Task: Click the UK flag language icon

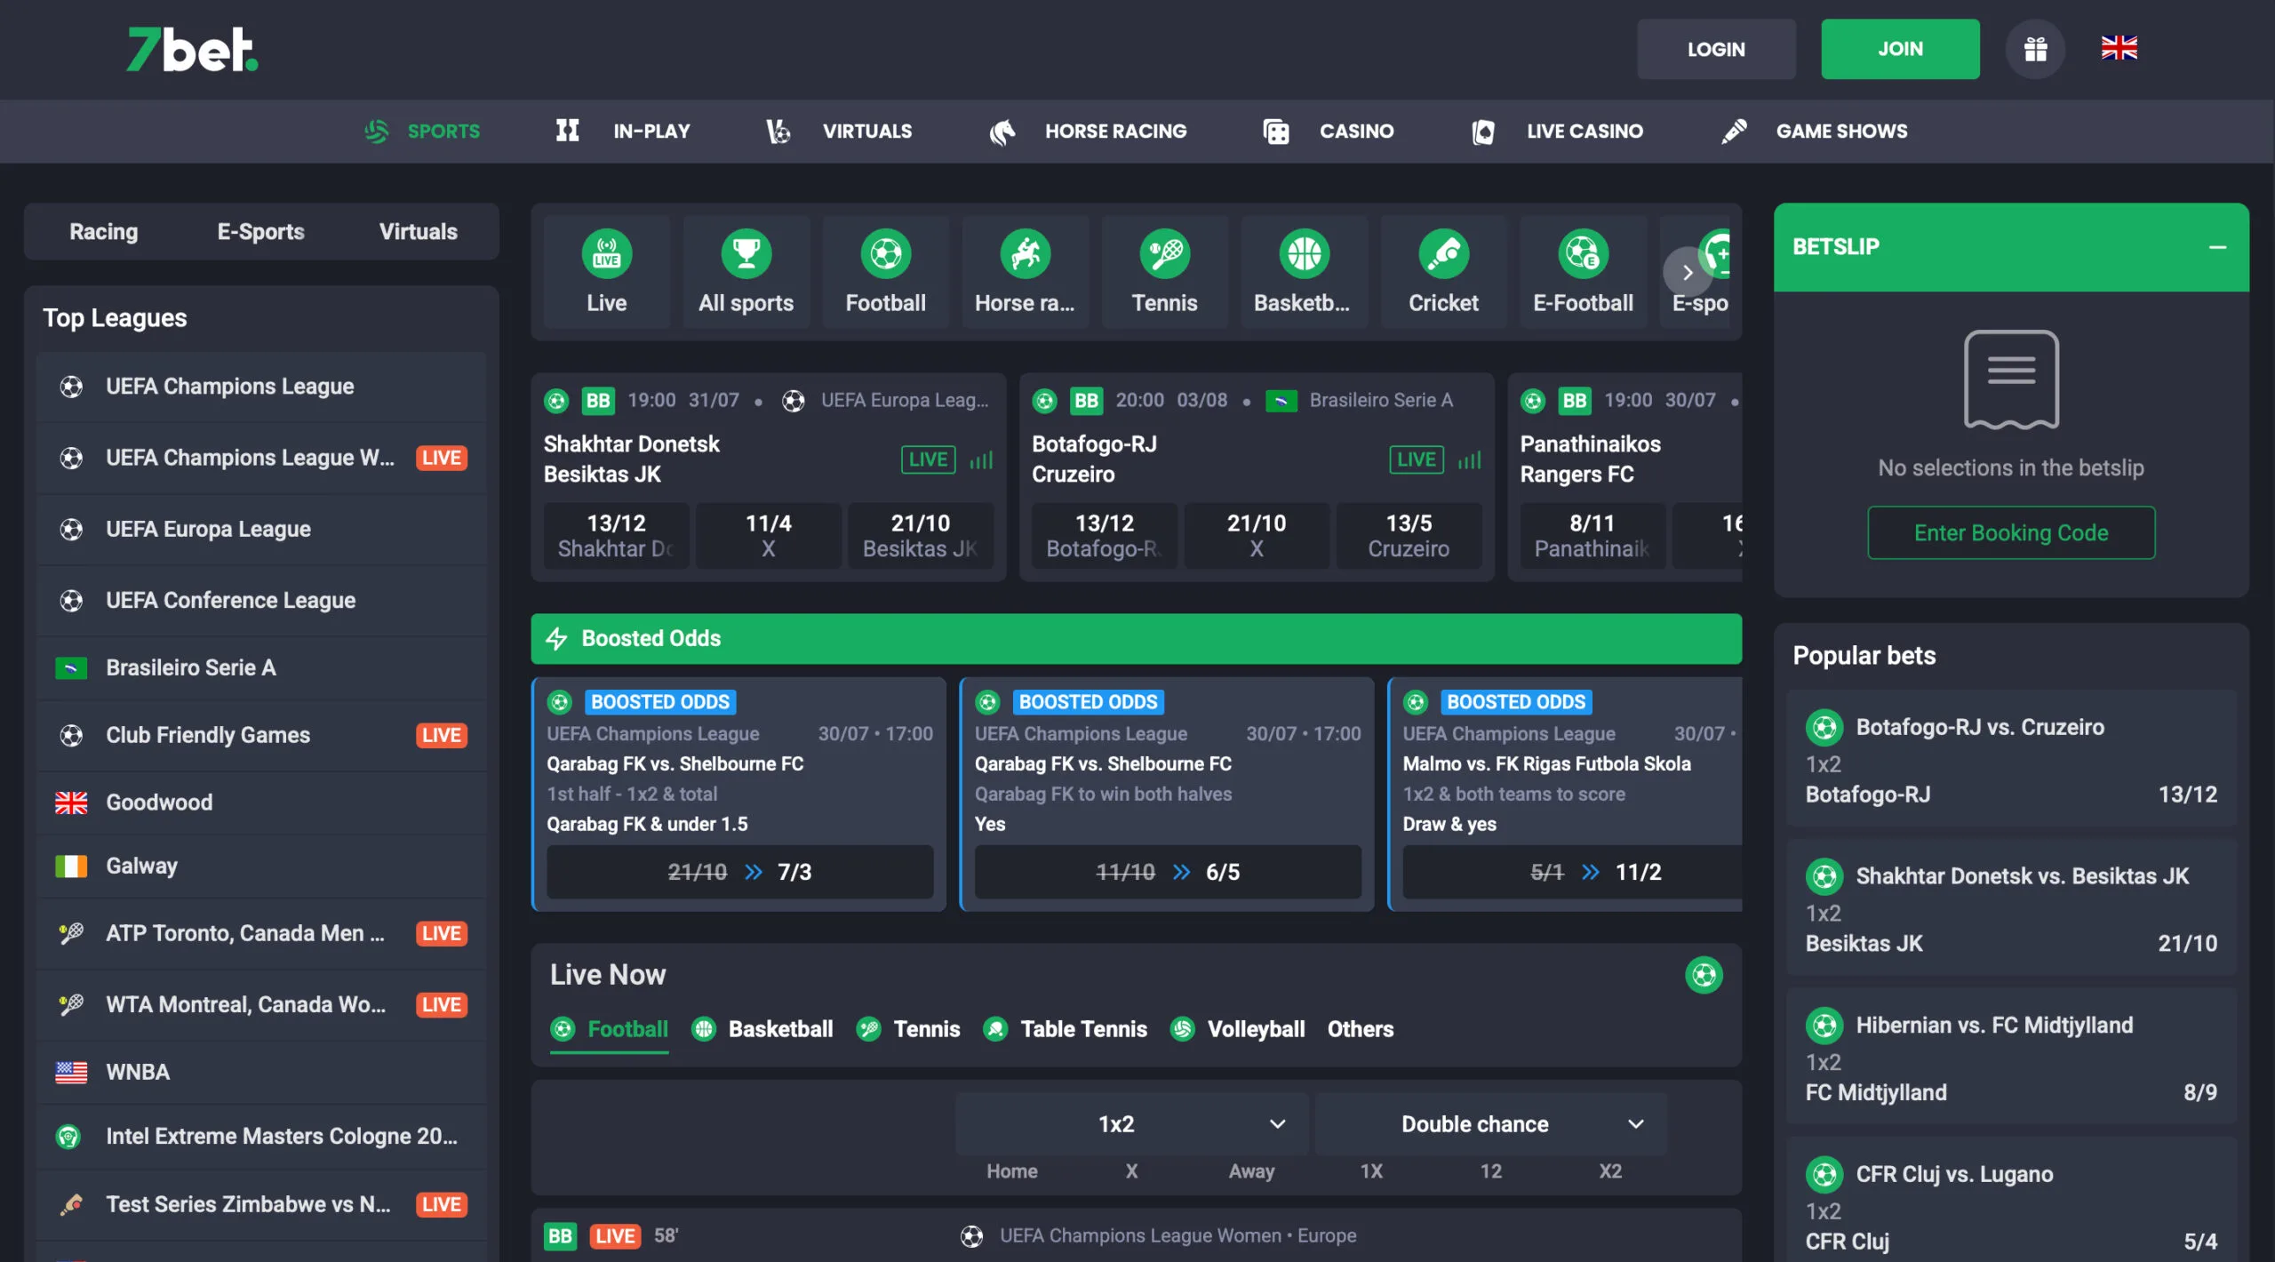Action: [x=2119, y=49]
